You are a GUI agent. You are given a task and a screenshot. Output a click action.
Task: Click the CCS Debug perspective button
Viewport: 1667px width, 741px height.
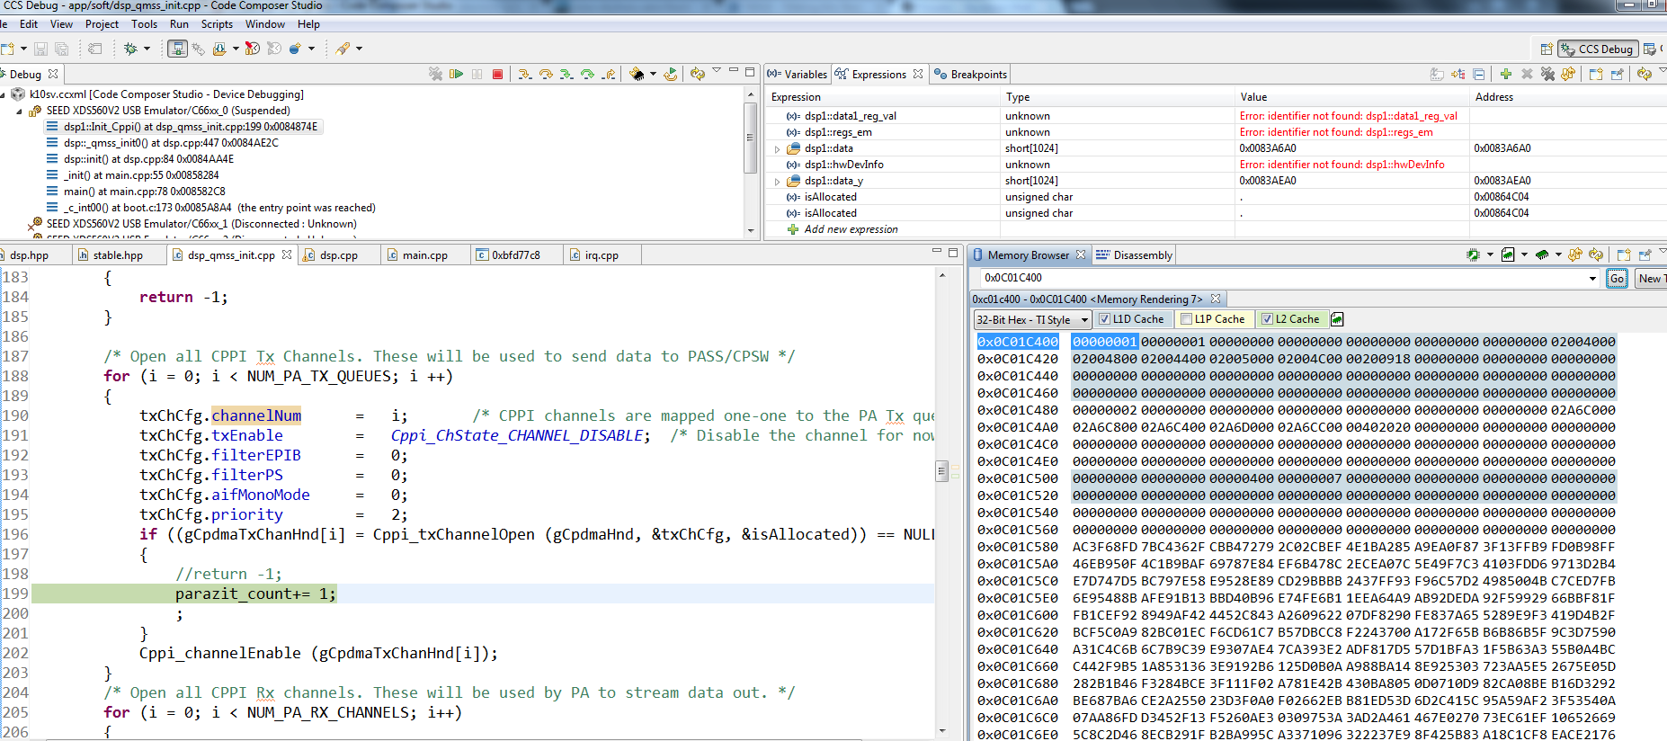(x=1598, y=49)
